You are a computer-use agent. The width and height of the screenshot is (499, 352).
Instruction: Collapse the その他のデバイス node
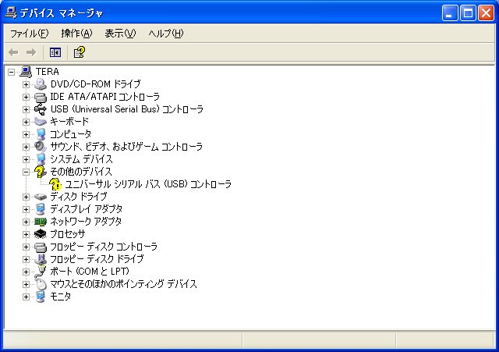[26, 172]
